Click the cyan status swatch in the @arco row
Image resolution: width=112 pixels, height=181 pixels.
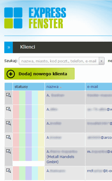tap(35, 140)
